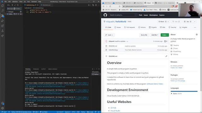Click the browser reload icon
The width and height of the screenshot is (202, 113).
point(110,6)
